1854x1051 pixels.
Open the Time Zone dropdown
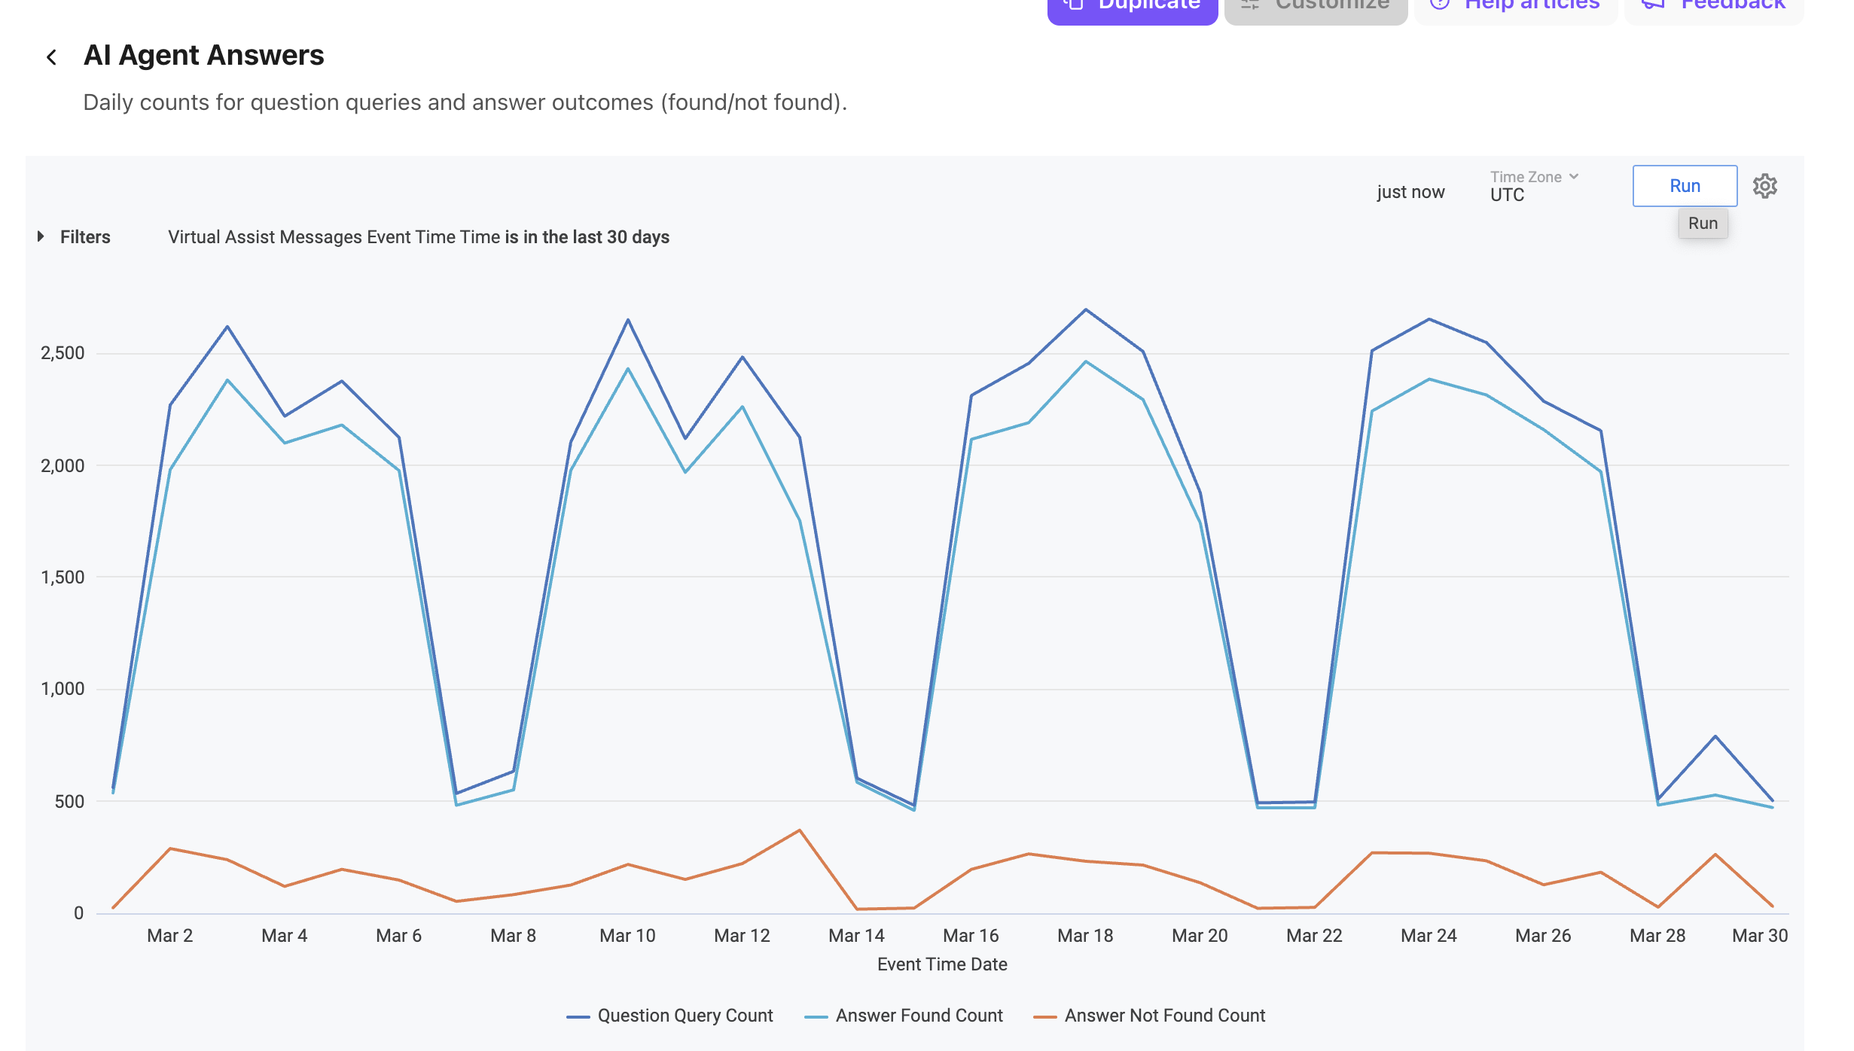point(1533,176)
